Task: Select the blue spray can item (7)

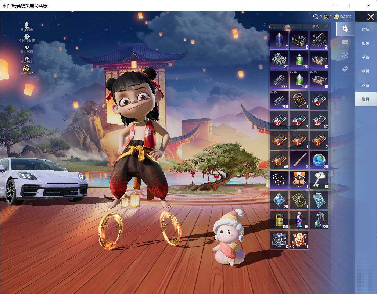Action: [279, 40]
